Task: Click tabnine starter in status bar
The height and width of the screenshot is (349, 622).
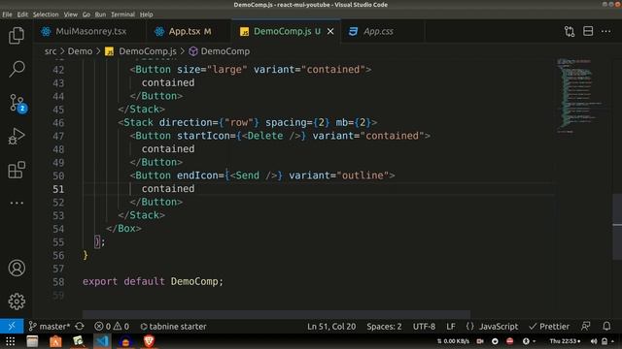Action: [173, 327]
